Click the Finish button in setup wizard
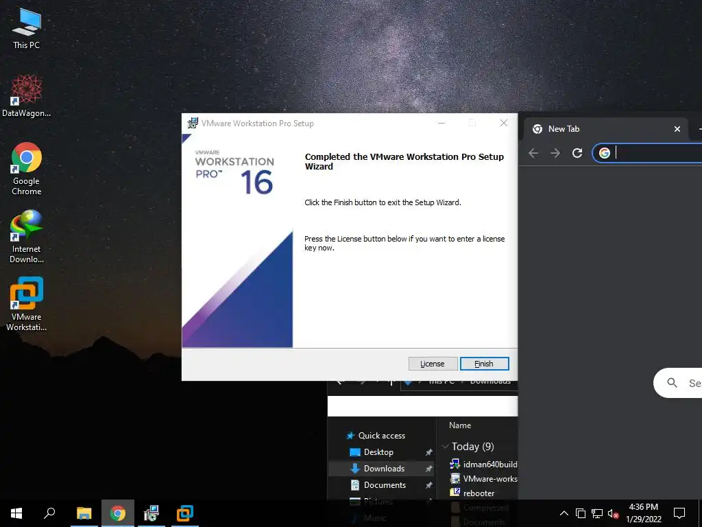702x527 pixels. pyautogui.click(x=485, y=364)
